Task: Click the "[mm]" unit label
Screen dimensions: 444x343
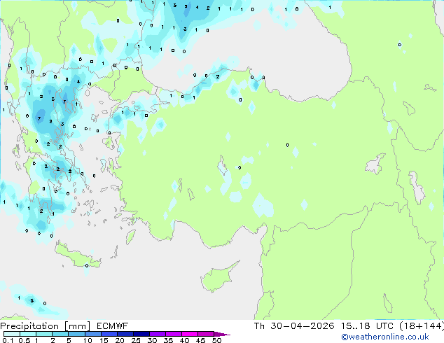Action: (78, 326)
